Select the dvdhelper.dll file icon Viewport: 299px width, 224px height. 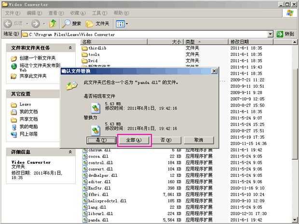click(85, 175)
